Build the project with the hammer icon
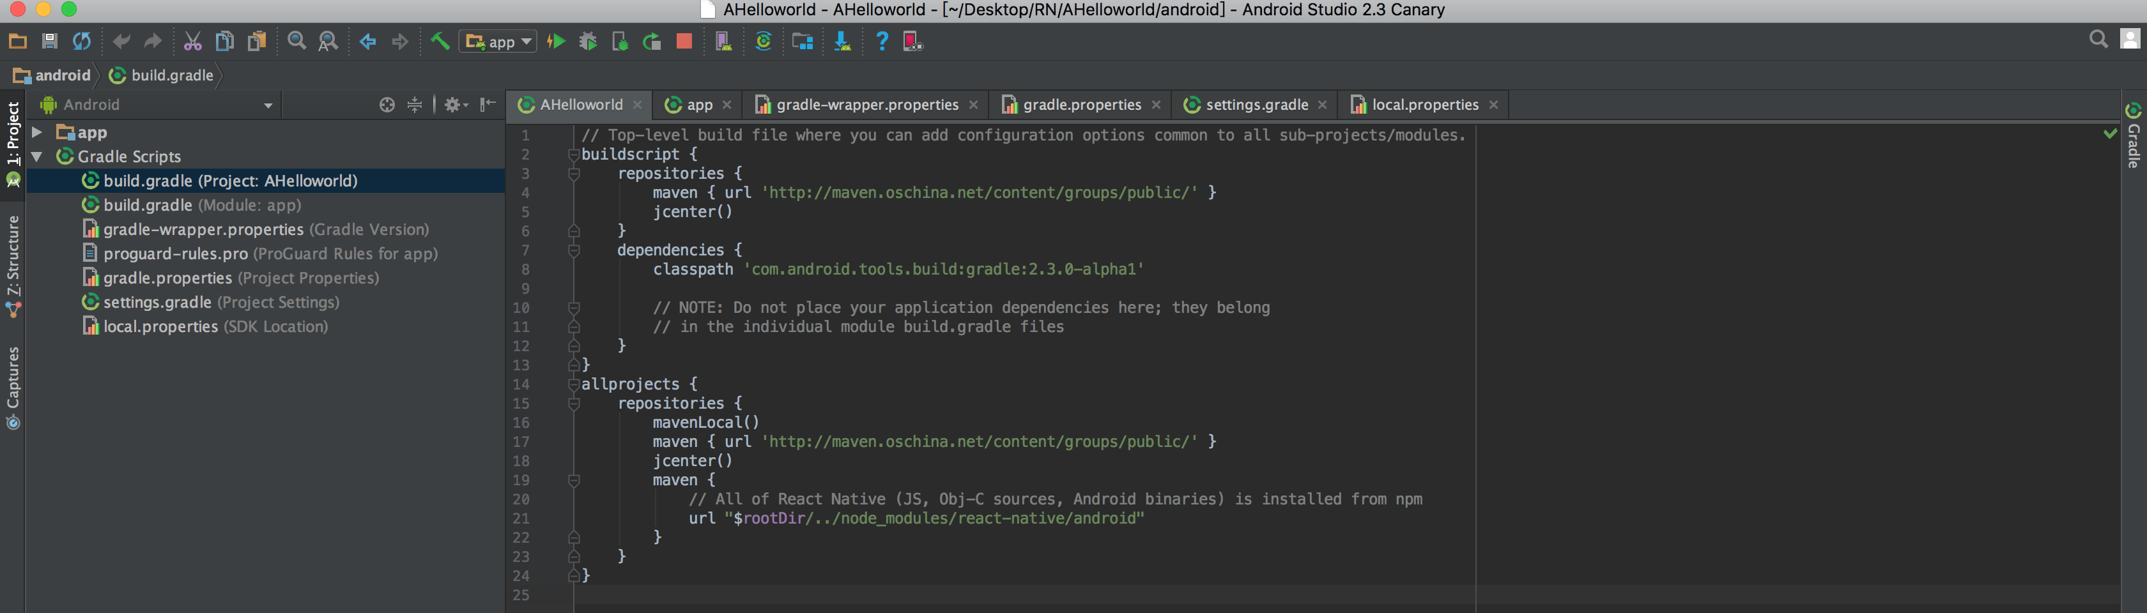The image size is (2147, 613). pyautogui.click(x=440, y=40)
